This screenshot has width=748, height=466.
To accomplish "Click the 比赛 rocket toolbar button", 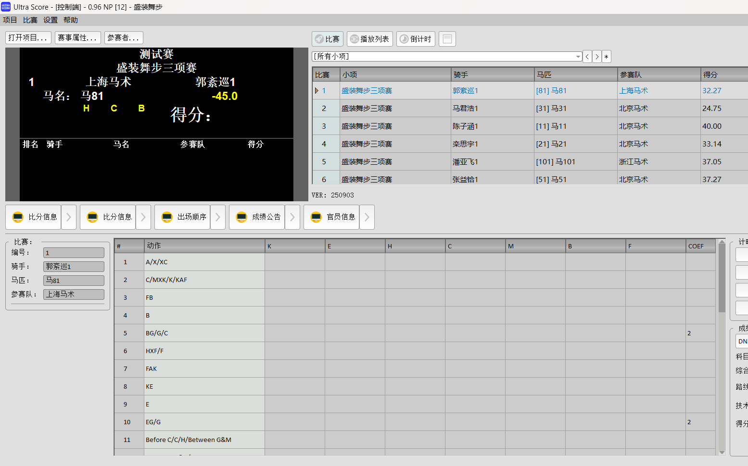I will pyautogui.click(x=328, y=39).
